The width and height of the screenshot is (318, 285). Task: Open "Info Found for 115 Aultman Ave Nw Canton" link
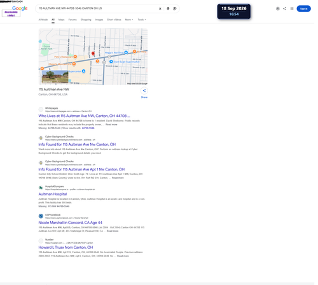point(77,144)
